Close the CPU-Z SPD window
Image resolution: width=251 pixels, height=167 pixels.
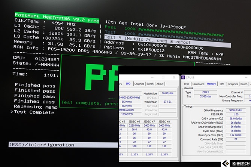[174, 77]
